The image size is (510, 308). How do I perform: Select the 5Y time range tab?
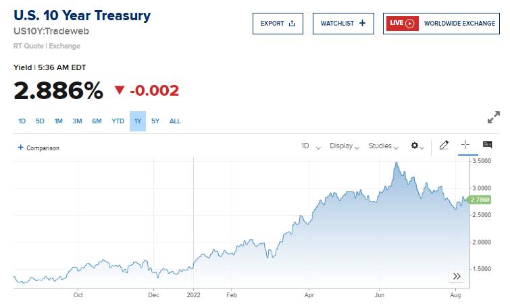[x=155, y=121]
